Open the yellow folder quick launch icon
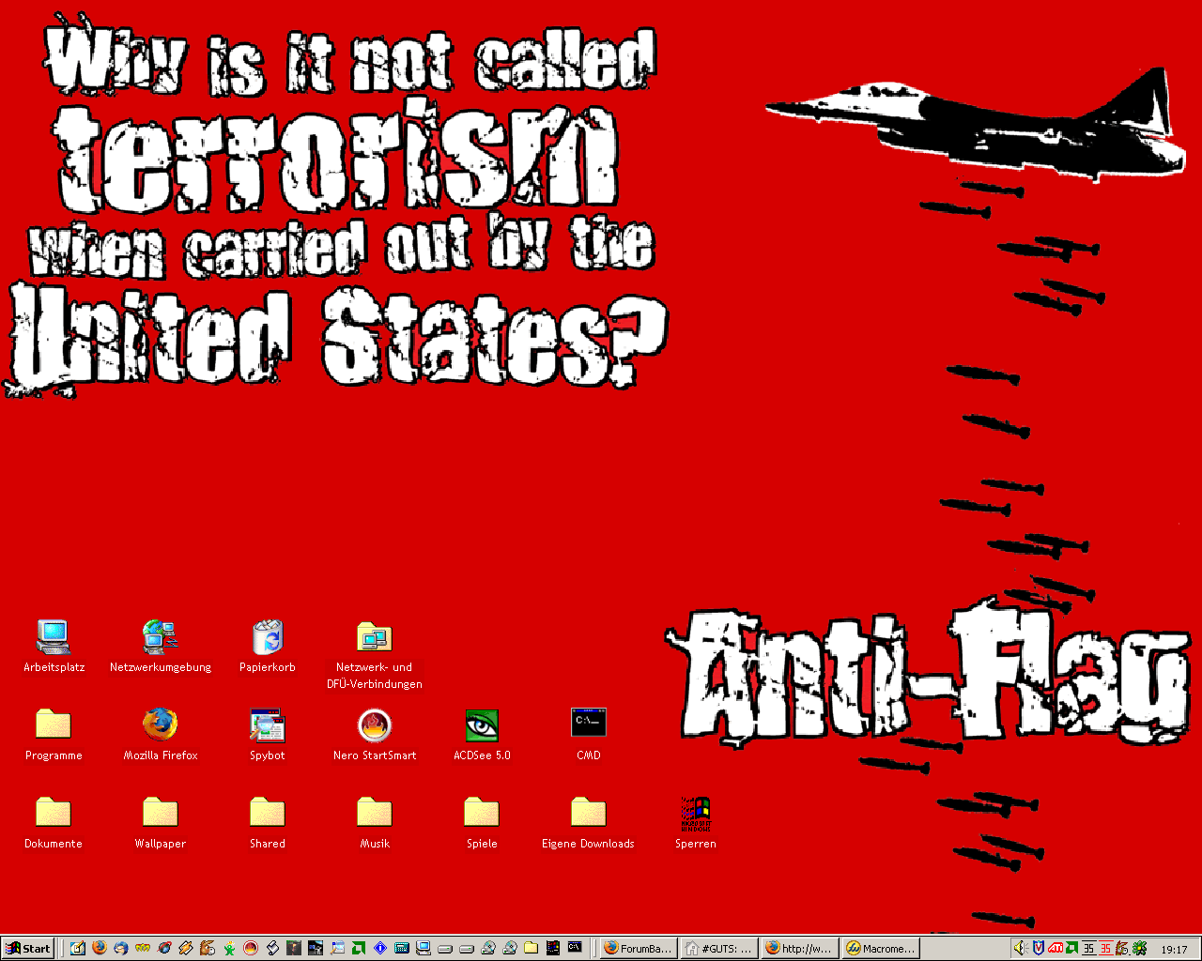 pos(531,948)
